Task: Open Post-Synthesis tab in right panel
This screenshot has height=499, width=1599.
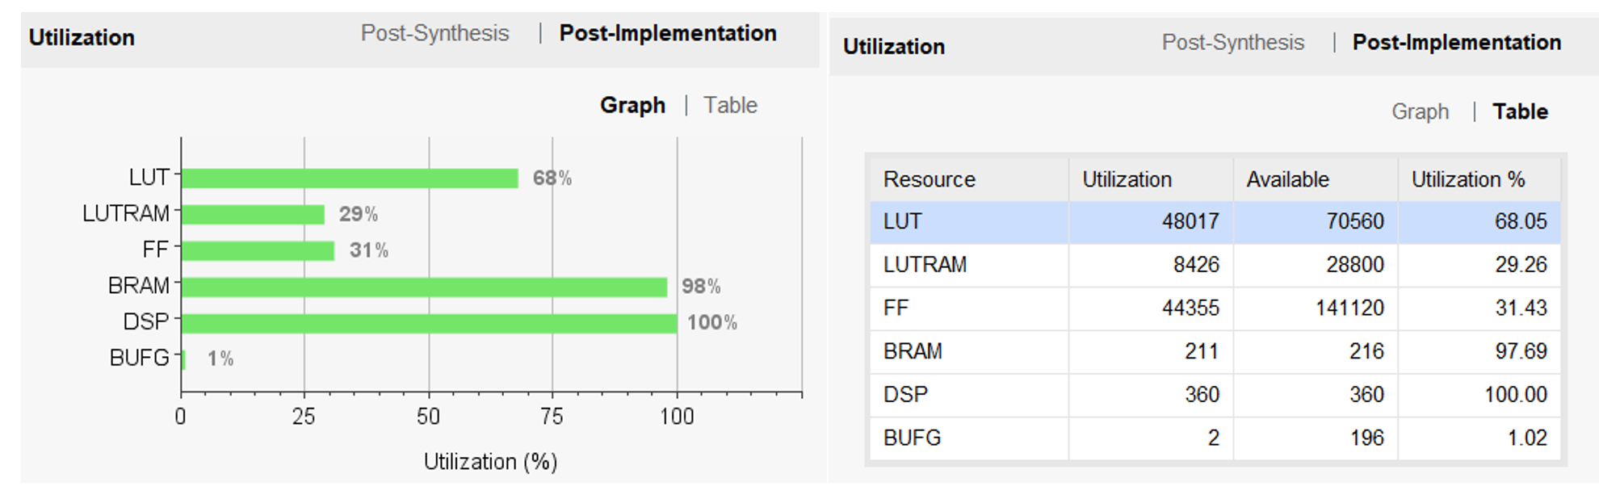Action: point(1232,43)
